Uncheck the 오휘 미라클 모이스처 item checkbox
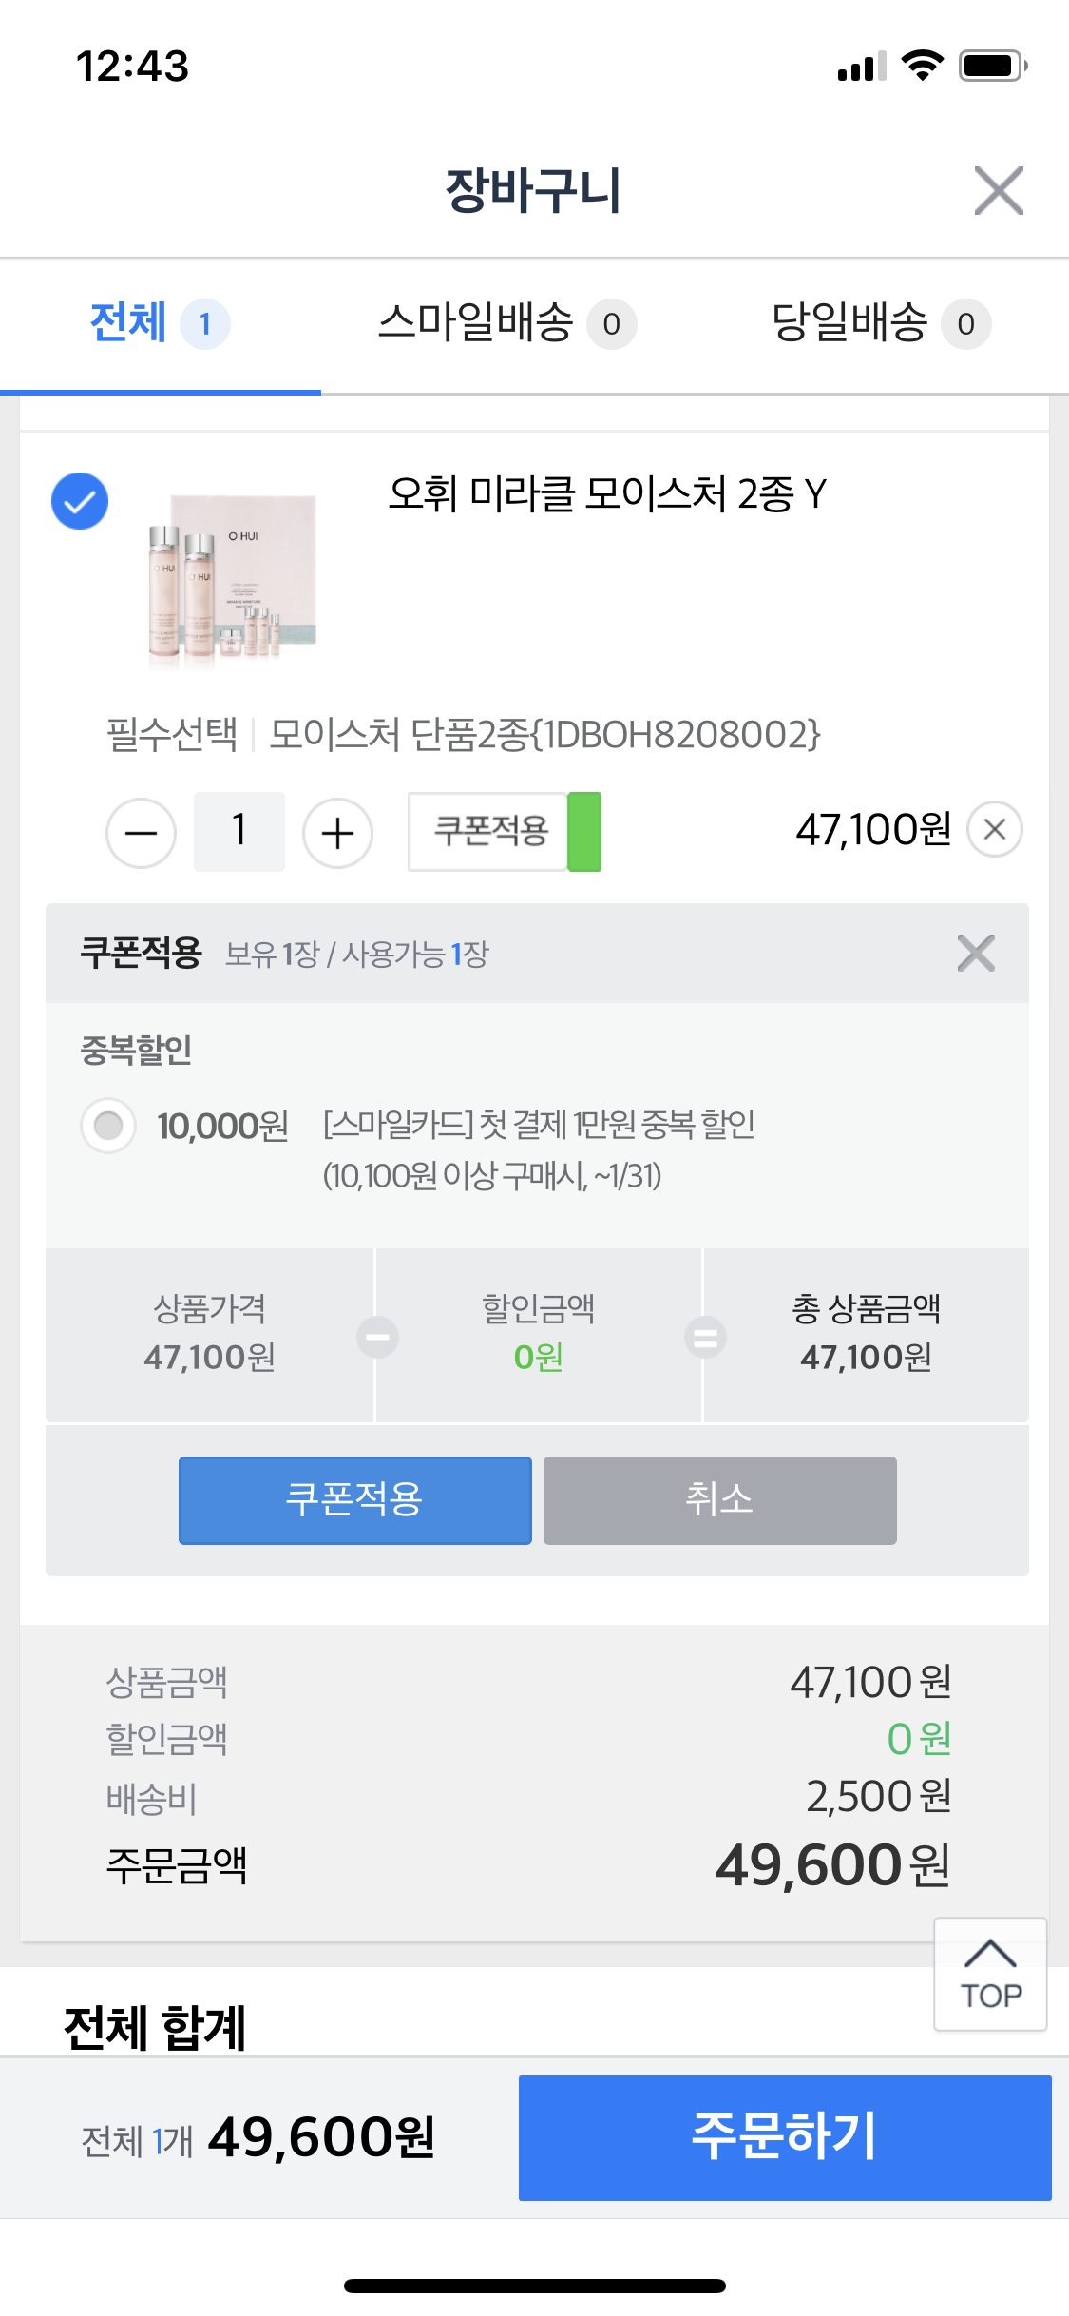 coord(80,501)
